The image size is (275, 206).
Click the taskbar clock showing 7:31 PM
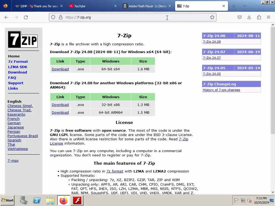click(x=262, y=200)
